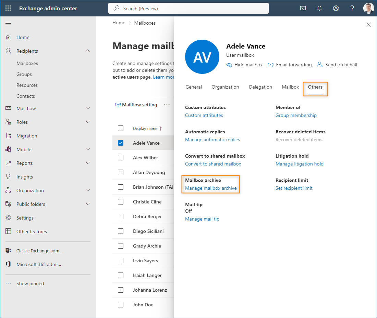Open the settings gear in the header
The width and height of the screenshot is (377, 318).
pyautogui.click(x=336, y=9)
